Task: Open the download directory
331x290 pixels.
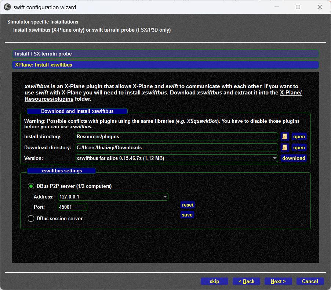Action: point(299,147)
